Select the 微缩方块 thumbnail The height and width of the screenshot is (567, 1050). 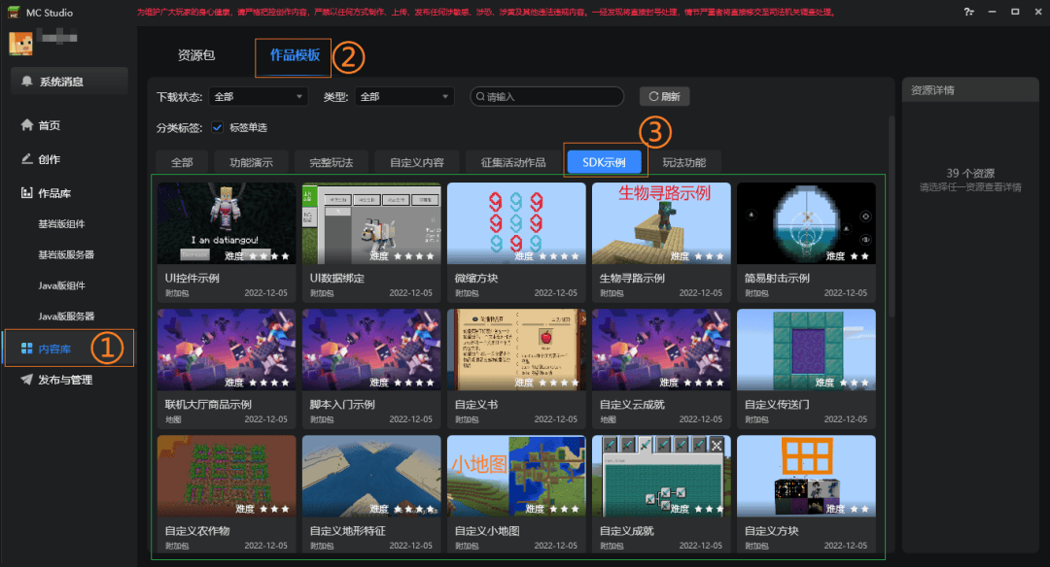pos(516,223)
